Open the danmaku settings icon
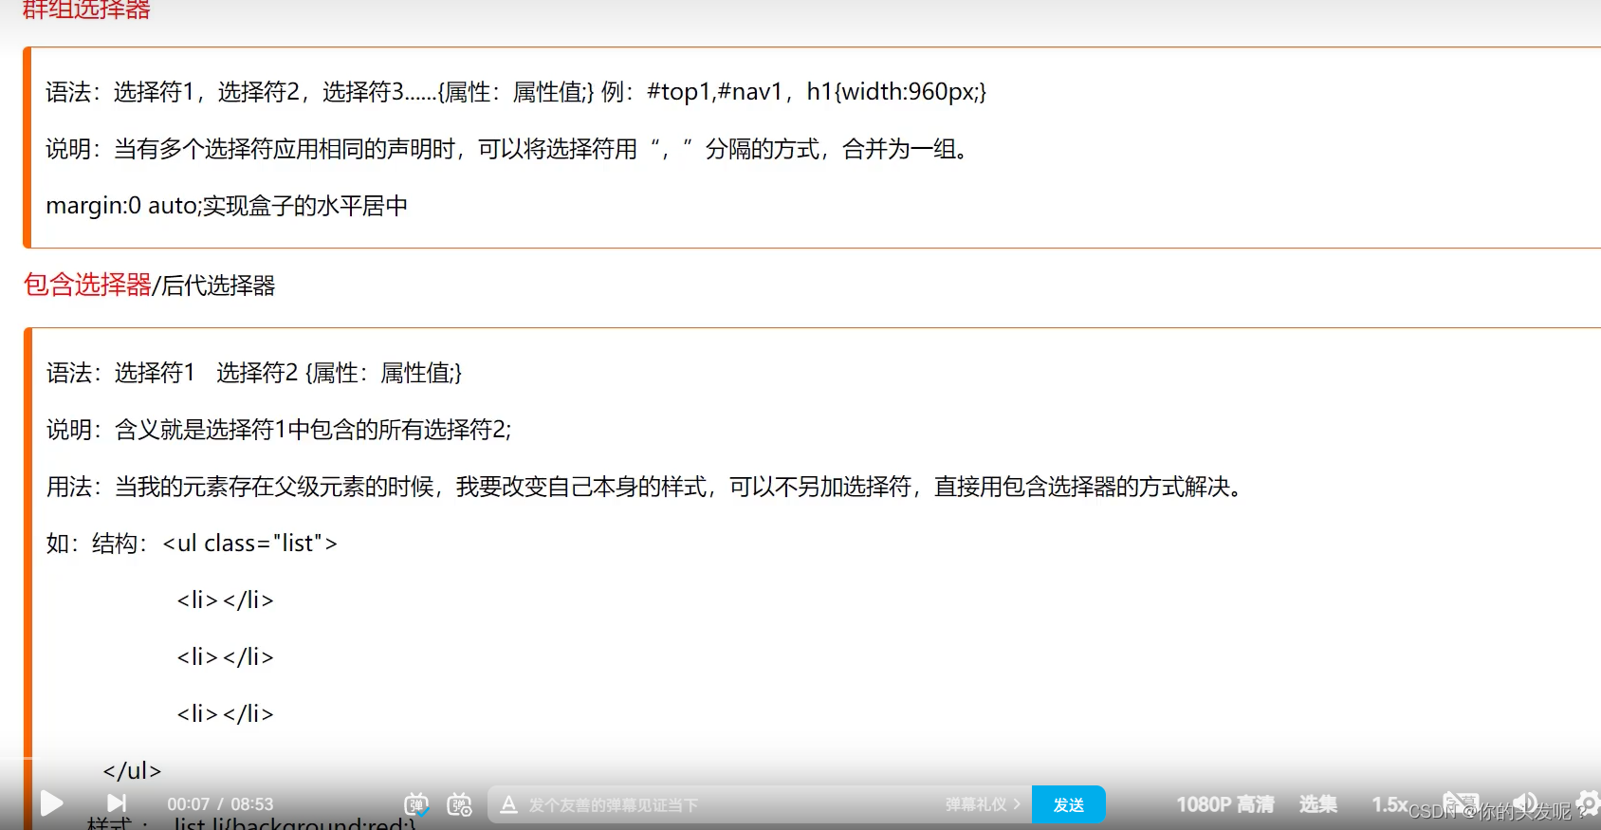This screenshot has height=830, width=1601. click(x=460, y=804)
